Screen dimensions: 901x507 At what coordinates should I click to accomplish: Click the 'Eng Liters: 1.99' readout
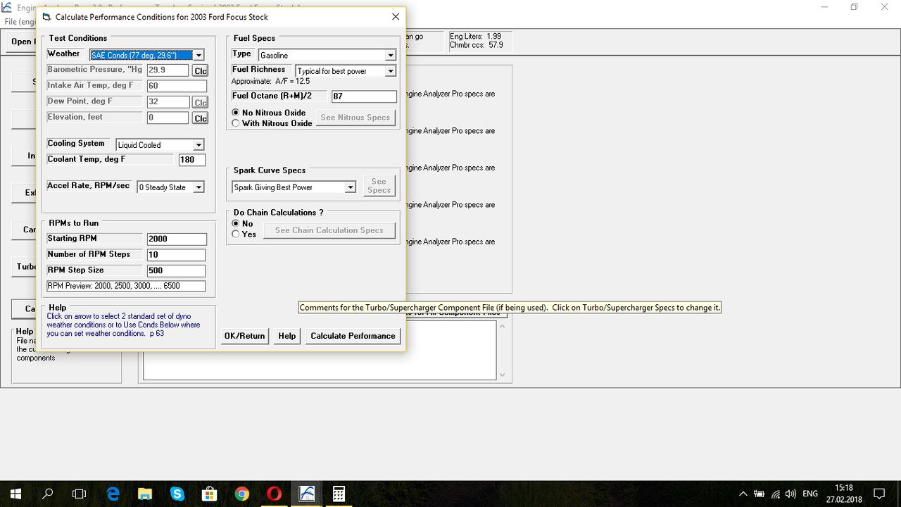(x=476, y=37)
